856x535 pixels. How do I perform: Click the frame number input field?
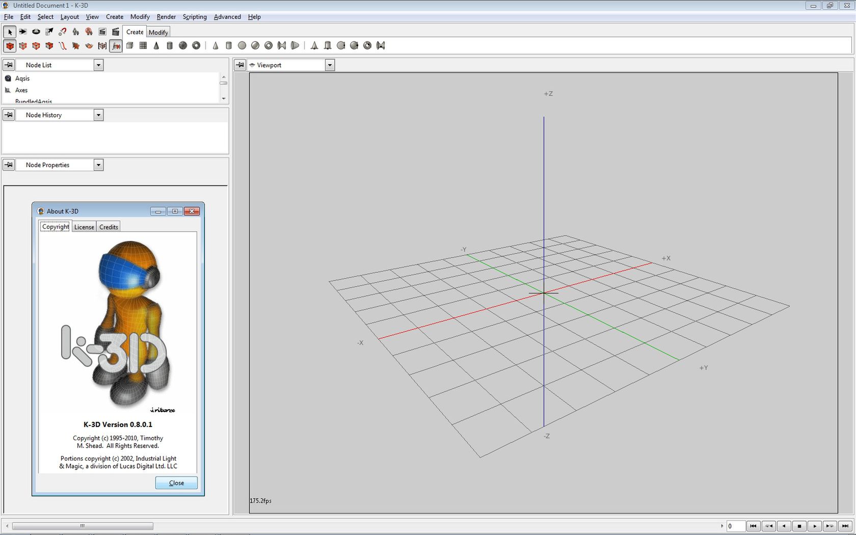(736, 526)
